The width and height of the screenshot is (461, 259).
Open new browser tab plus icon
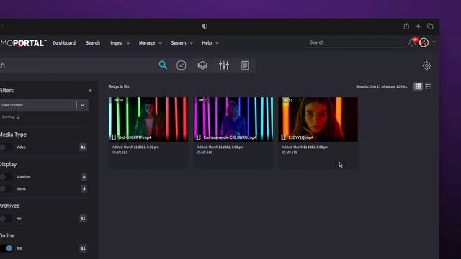pos(418,27)
